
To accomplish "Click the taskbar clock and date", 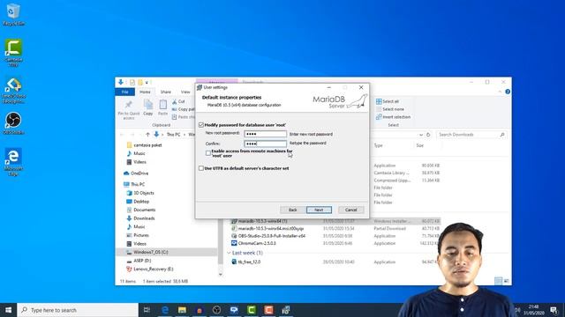I will tap(533, 310).
